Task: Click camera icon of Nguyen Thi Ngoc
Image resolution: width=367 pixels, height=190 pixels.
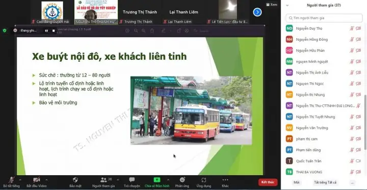Action: click(358, 83)
